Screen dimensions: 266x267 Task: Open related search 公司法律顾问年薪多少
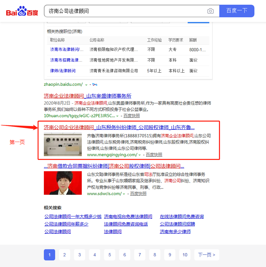tap(66, 224)
